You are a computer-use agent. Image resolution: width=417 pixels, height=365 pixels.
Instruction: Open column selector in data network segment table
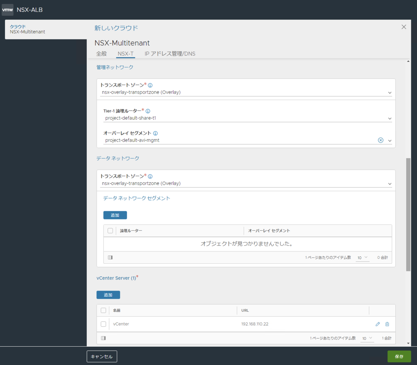click(x=110, y=258)
